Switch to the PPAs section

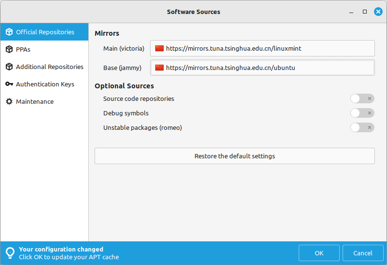click(23, 50)
